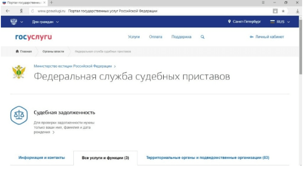The width and height of the screenshot is (303, 169).
Task: Click the Федеральная служба судебных приставов breadcrumb
Action: (103, 52)
